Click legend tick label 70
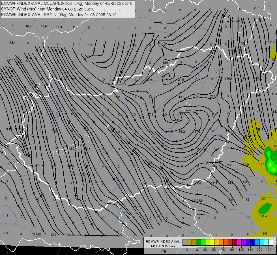Screen dimensions: 277x255 tap(223, 250)
